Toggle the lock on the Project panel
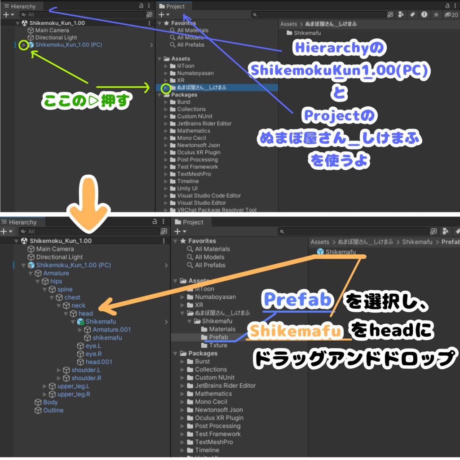The width and height of the screenshot is (460, 460). pyautogui.click(x=447, y=5)
